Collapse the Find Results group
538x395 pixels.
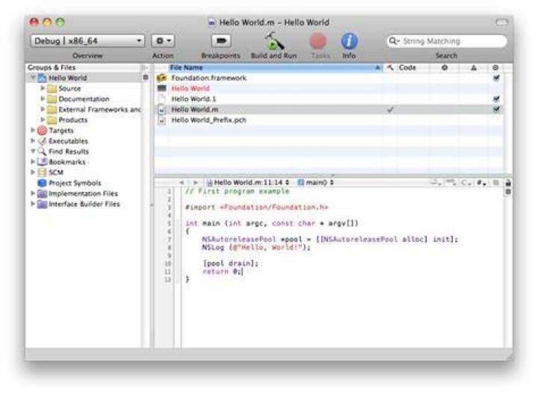coord(33,152)
